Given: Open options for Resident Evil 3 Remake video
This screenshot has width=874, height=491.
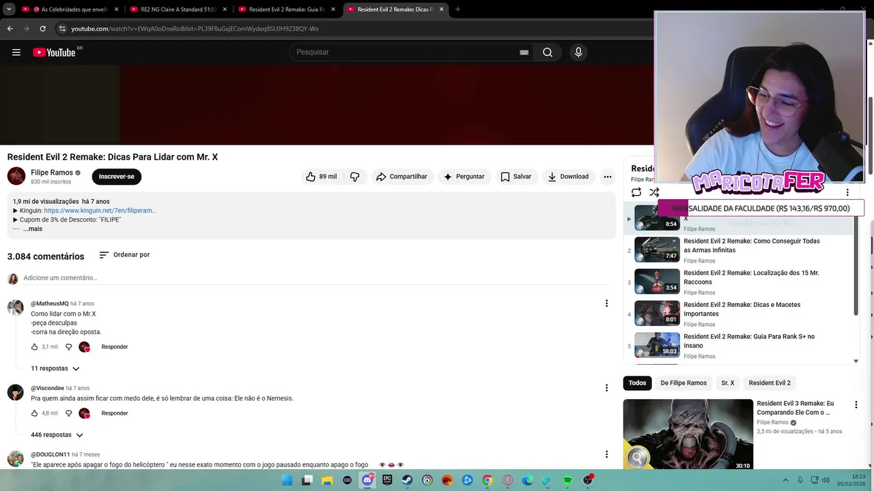Looking at the screenshot, I should coord(856,404).
